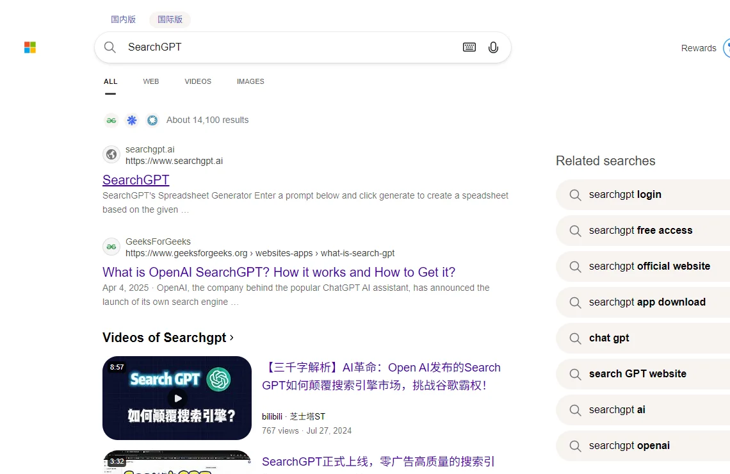Screen dimensions: 730x474
Task: Click the globe favicon of searchgpt.ai result
Action: (111, 154)
